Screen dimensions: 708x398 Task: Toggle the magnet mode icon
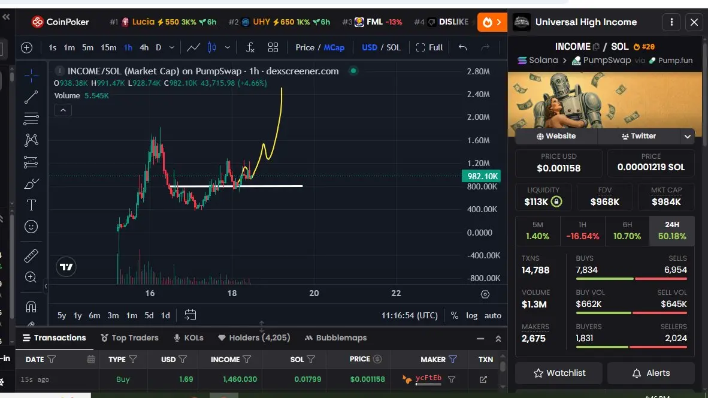pyautogui.click(x=31, y=307)
